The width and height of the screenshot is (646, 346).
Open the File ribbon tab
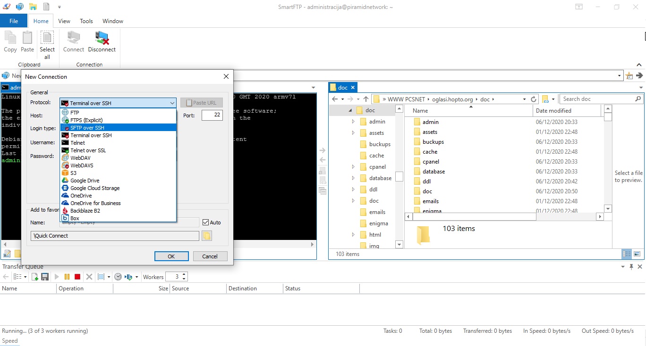coord(14,21)
